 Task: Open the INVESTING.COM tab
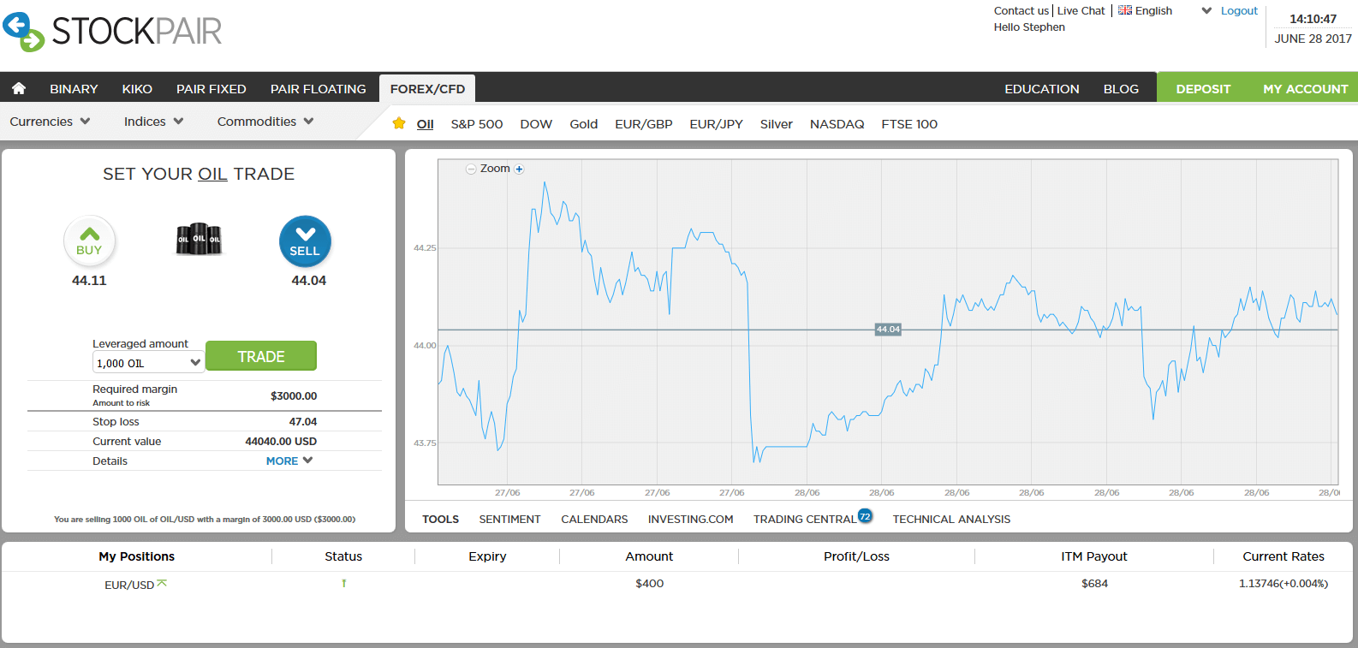click(690, 520)
